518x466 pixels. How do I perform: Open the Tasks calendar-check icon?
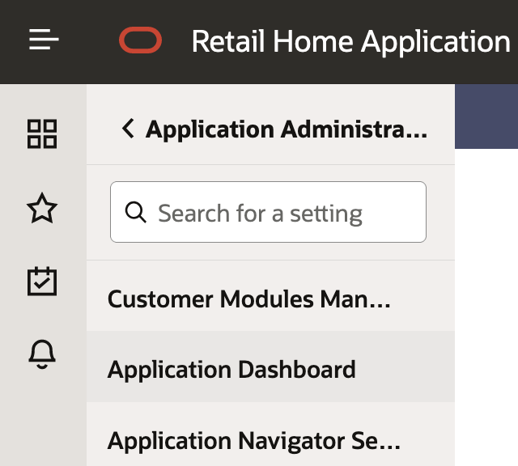coord(42,281)
